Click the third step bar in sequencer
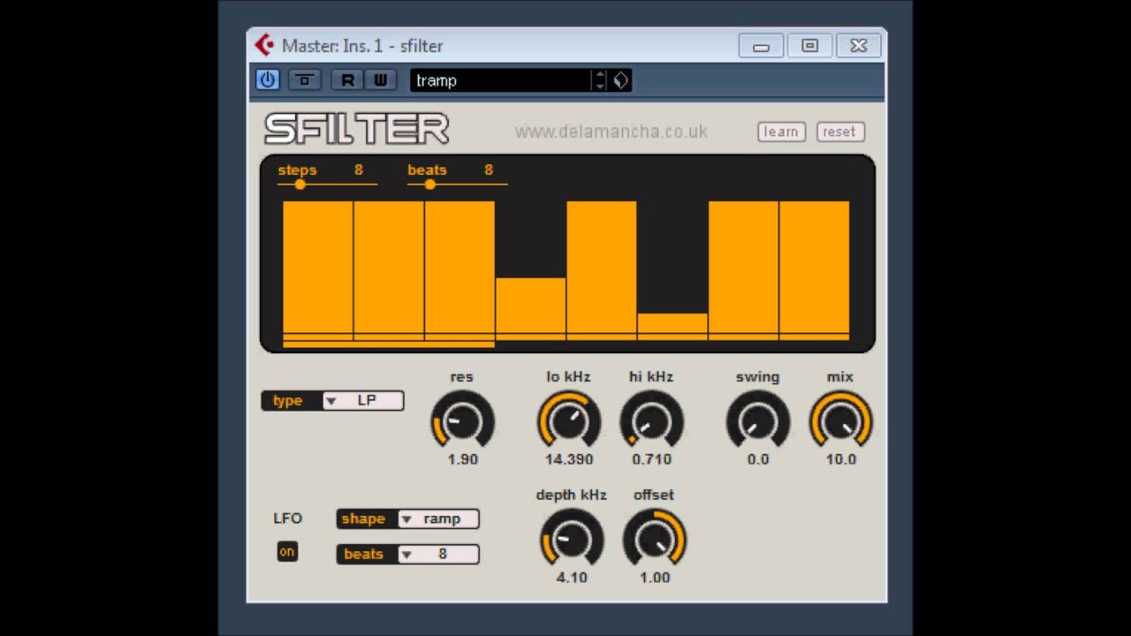The height and width of the screenshot is (636, 1131). [459, 270]
